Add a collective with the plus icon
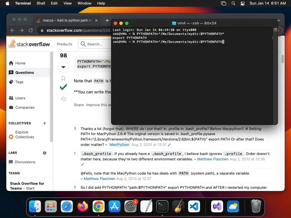Image resolution: width=291 pixels, height=218 pixels. point(45,123)
